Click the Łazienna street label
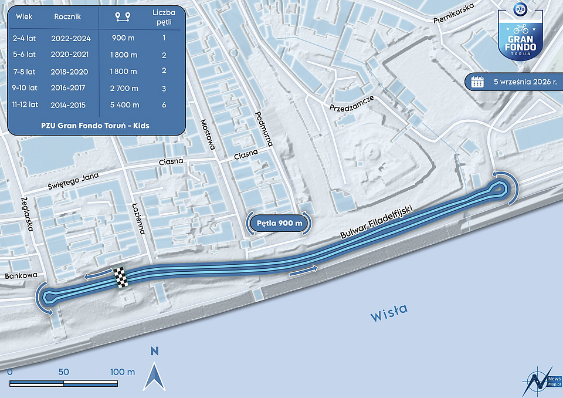The height and width of the screenshot is (398, 563). [138, 218]
